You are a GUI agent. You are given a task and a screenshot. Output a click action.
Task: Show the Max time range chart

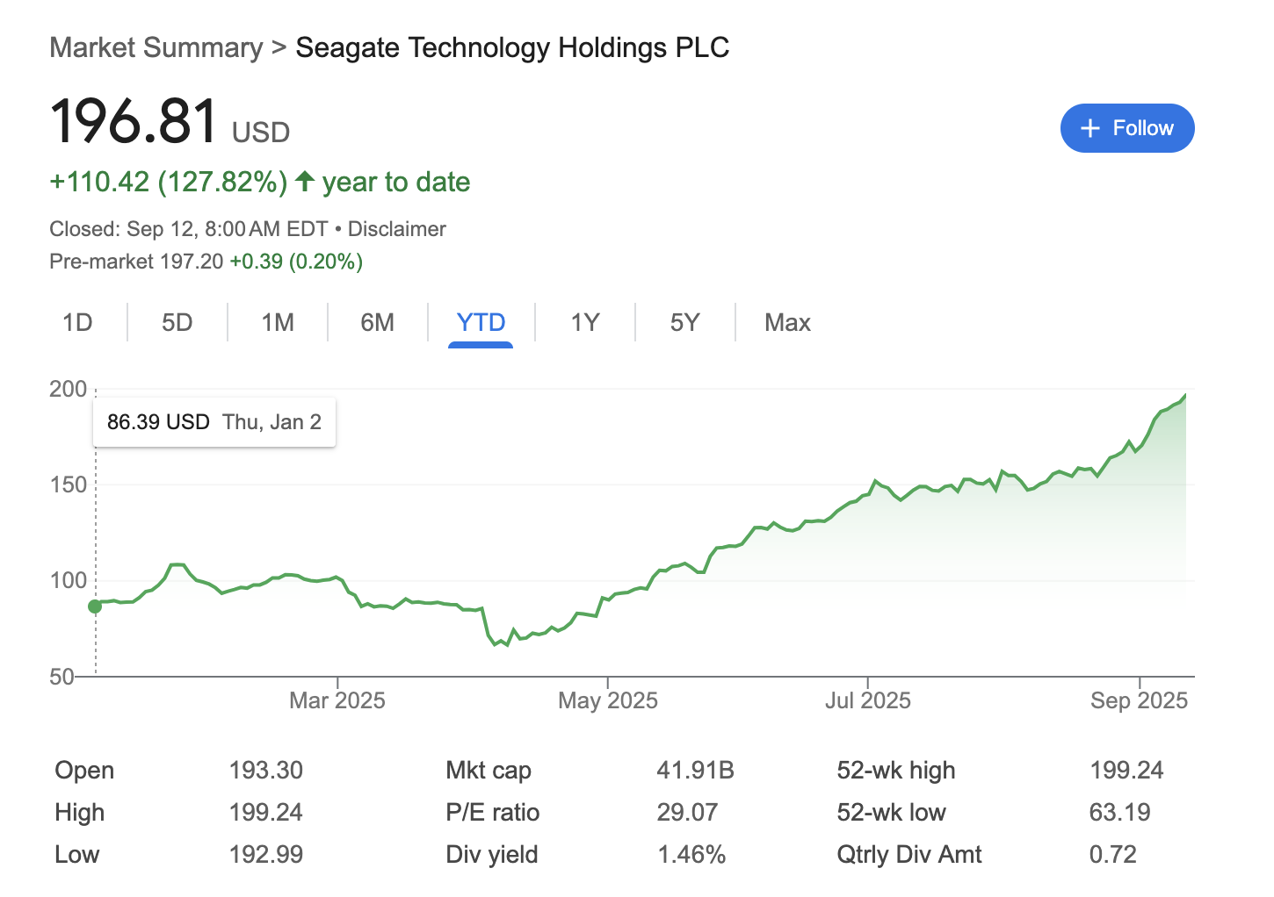tap(787, 322)
